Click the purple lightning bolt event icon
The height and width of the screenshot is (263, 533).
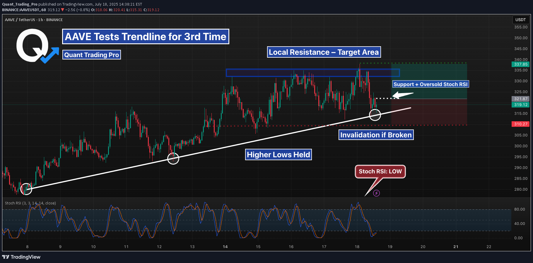coord(376,193)
